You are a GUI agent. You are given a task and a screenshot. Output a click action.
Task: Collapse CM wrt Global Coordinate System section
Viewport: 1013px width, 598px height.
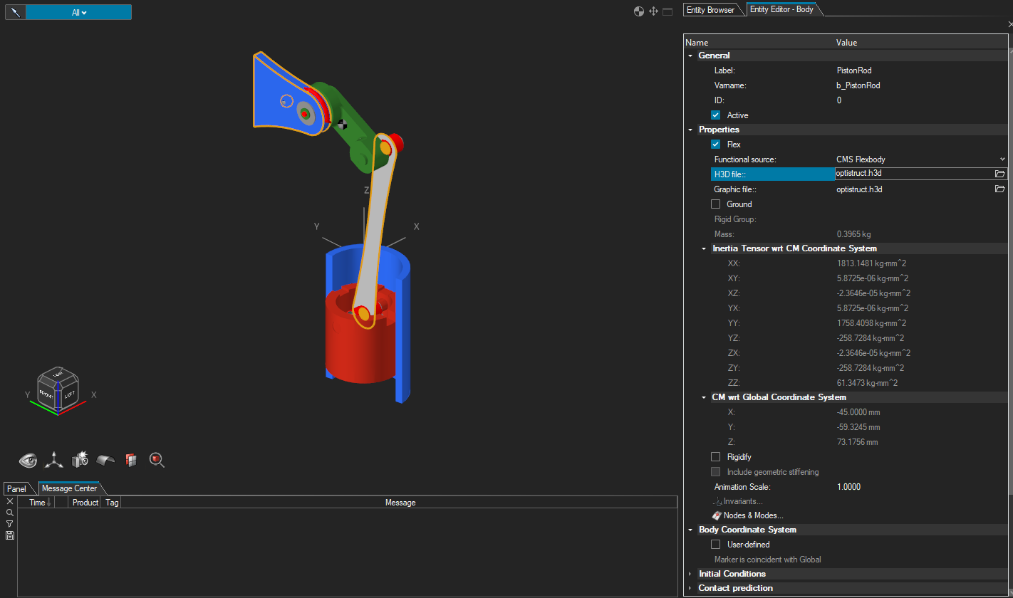(x=704, y=397)
